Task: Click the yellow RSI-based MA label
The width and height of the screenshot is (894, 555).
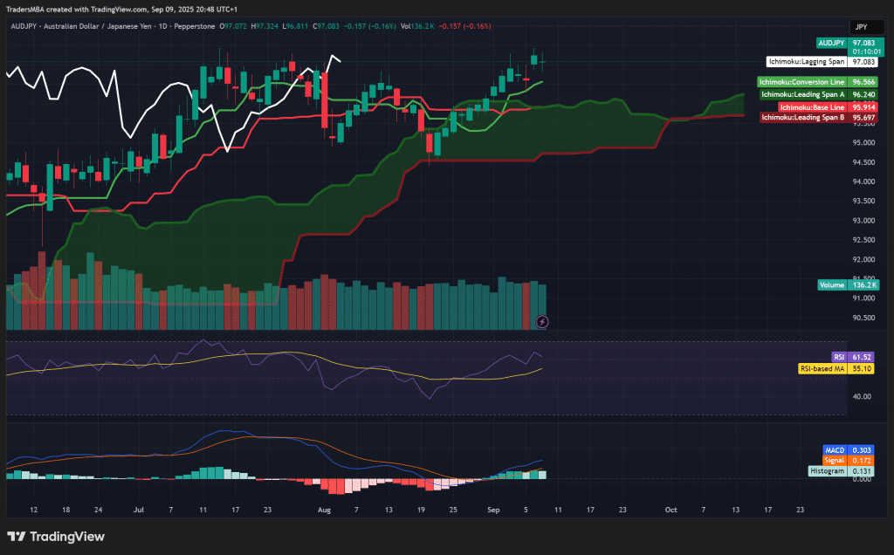Action: pyautogui.click(x=822, y=368)
